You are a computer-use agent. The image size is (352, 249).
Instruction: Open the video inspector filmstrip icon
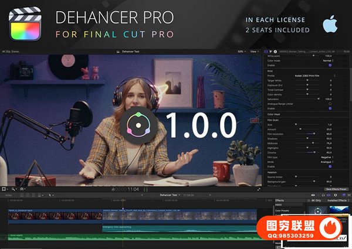[266, 52]
